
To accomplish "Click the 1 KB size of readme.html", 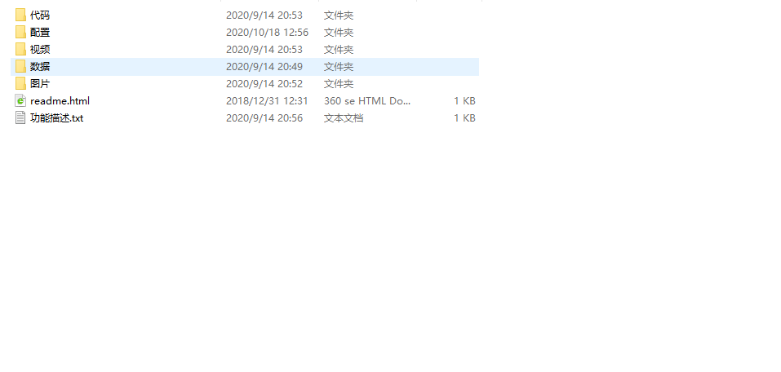I will click(464, 100).
